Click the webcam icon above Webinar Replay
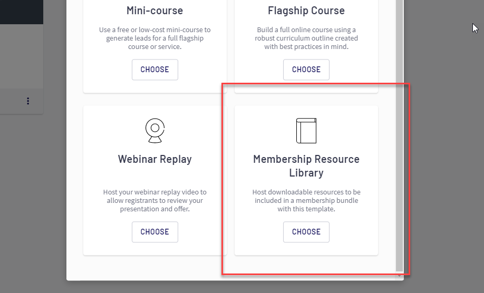Screen dimensions: 484x293 [154, 131]
